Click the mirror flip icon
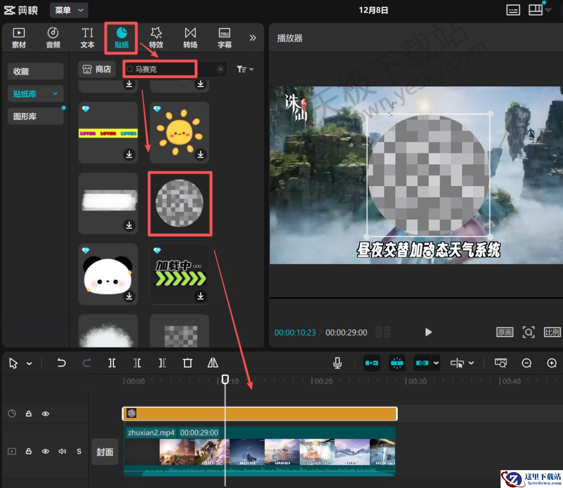 click(x=213, y=363)
